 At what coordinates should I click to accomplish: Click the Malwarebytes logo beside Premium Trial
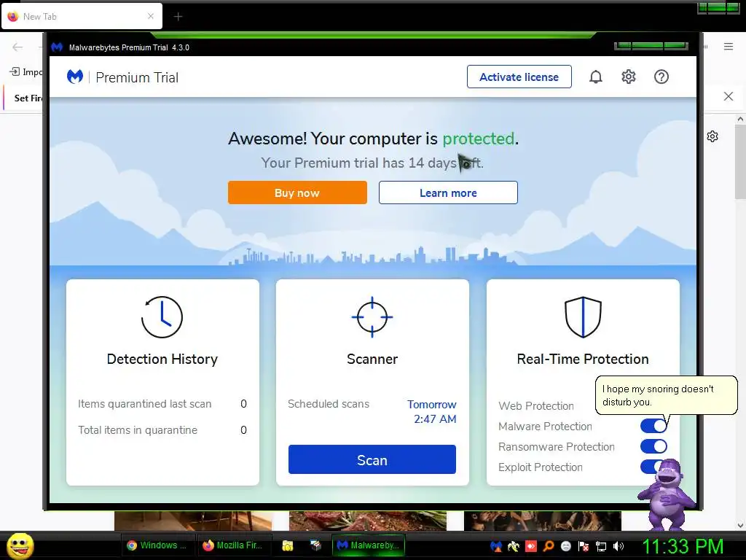(75, 77)
